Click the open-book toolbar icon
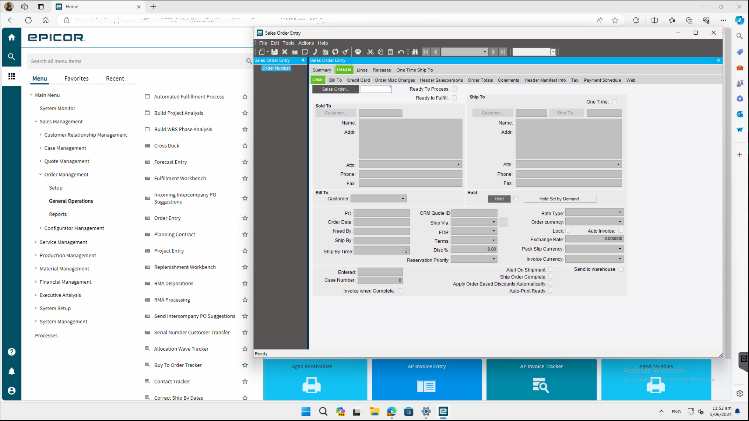The width and height of the screenshot is (749, 421). [295, 52]
